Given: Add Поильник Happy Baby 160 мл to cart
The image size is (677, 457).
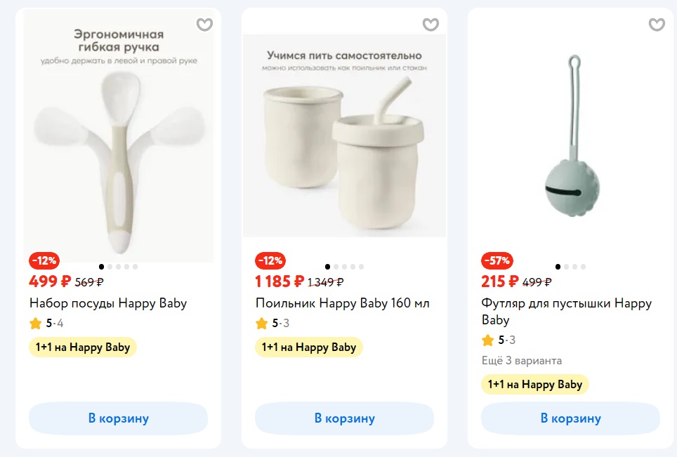Looking at the screenshot, I should (x=344, y=418).
